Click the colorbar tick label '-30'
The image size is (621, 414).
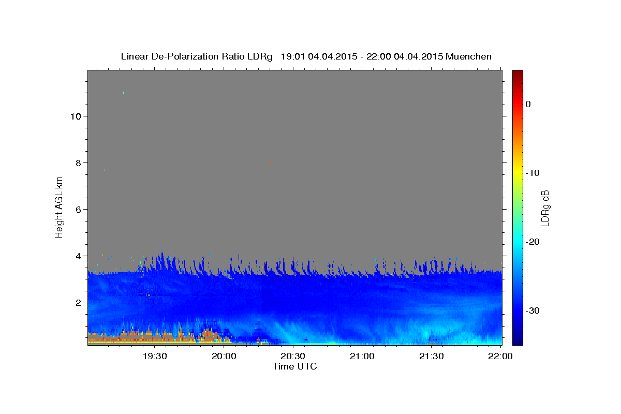pos(533,310)
